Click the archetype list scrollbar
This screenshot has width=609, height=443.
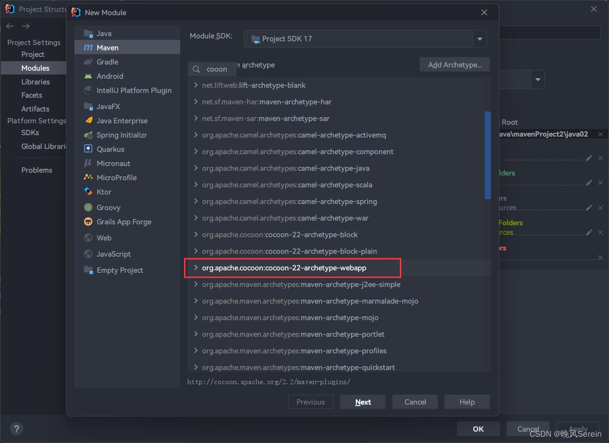488,155
